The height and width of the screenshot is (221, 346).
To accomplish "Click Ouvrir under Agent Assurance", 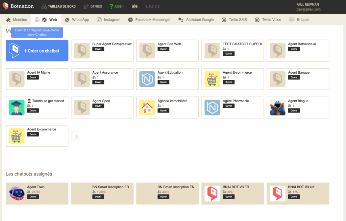I will click(x=98, y=82).
